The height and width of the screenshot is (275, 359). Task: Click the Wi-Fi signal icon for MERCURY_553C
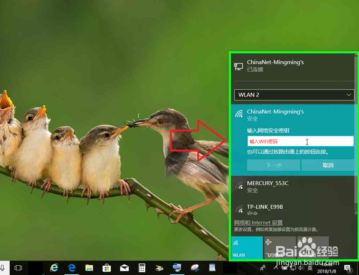coord(239,186)
